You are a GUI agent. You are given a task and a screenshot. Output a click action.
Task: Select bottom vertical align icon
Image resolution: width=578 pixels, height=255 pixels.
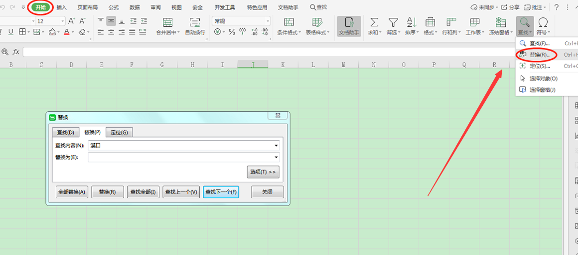point(122,21)
